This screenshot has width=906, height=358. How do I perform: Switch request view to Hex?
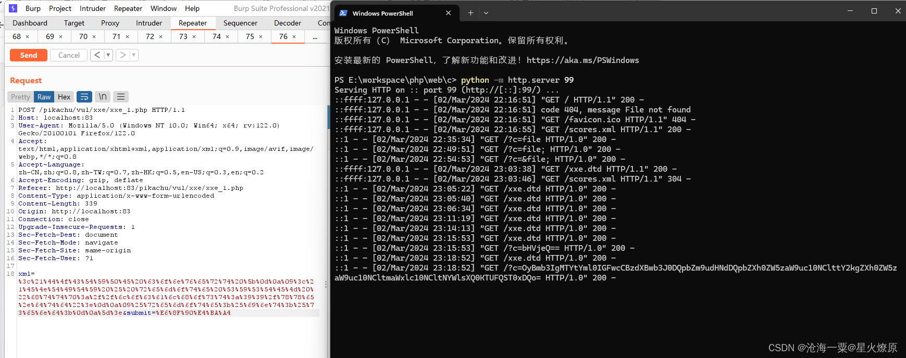click(64, 97)
